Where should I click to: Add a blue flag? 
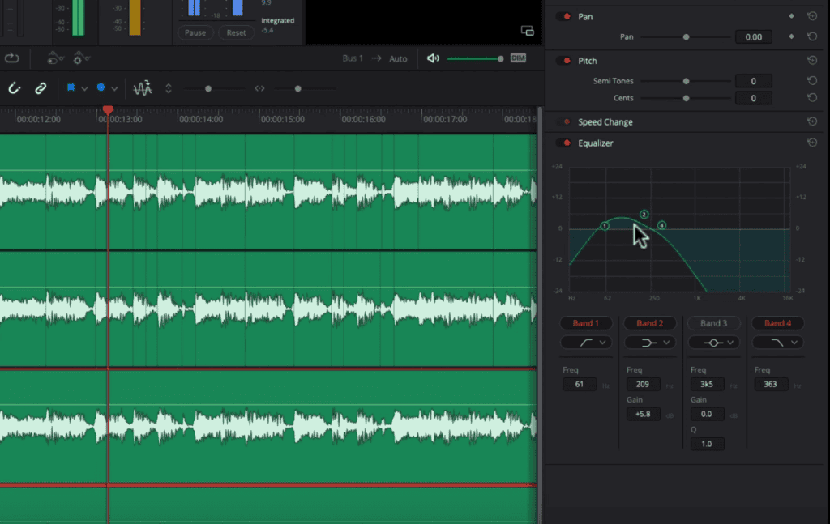[71, 87]
